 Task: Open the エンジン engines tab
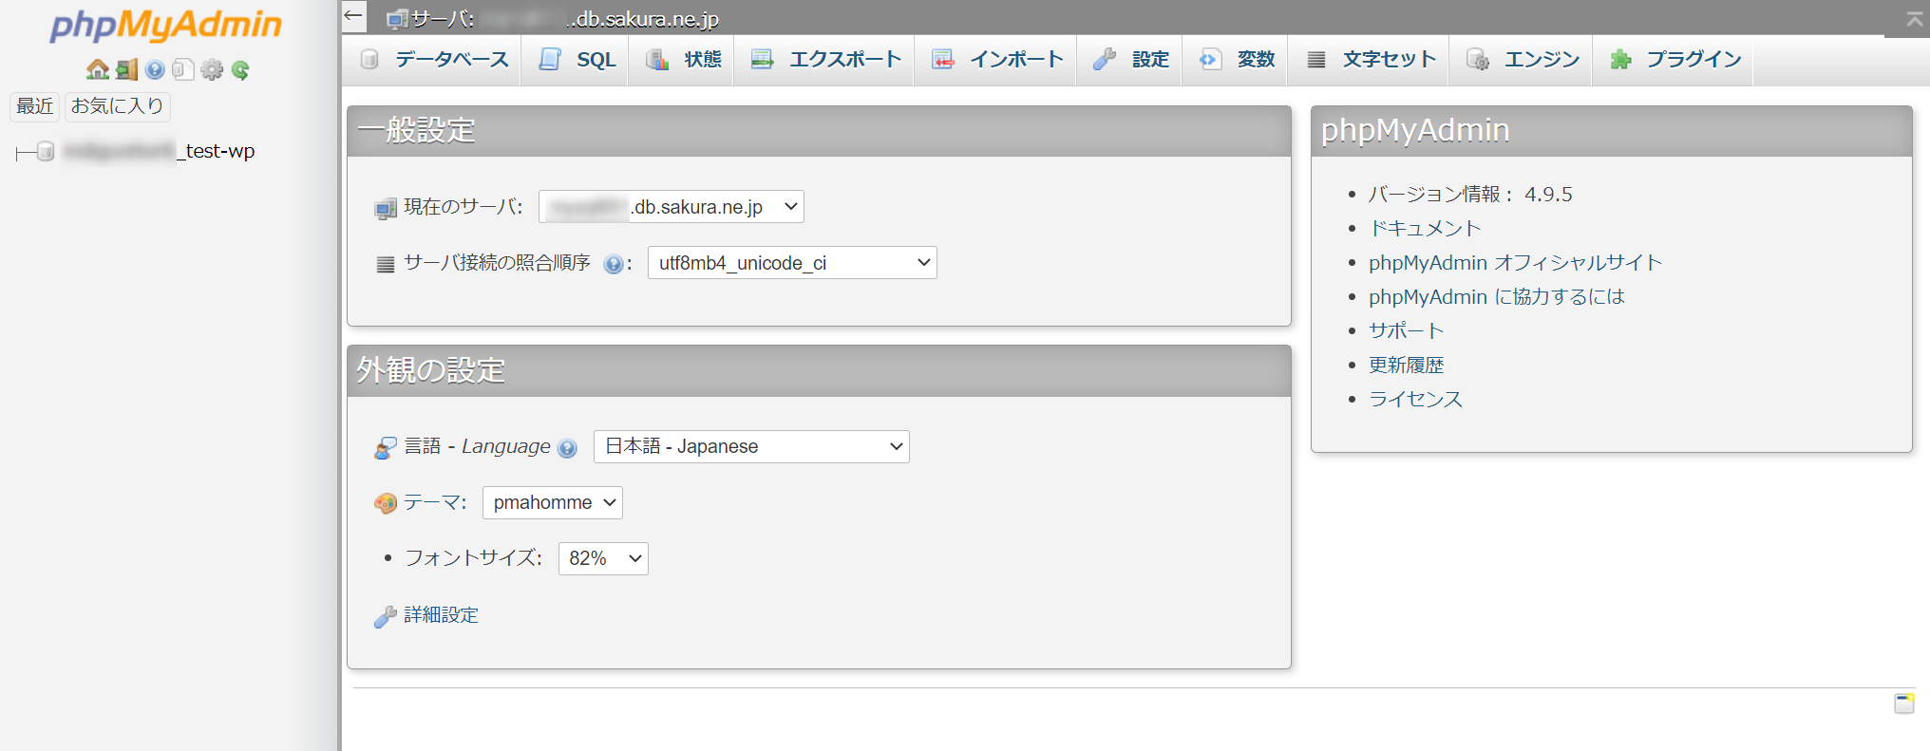tap(1523, 60)
